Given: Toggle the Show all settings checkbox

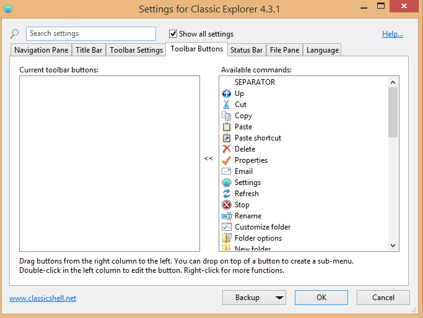Looking at the screenshot, I should pos(173,33).
